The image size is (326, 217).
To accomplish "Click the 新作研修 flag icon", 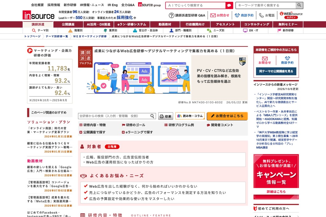I will pos(279,31).
